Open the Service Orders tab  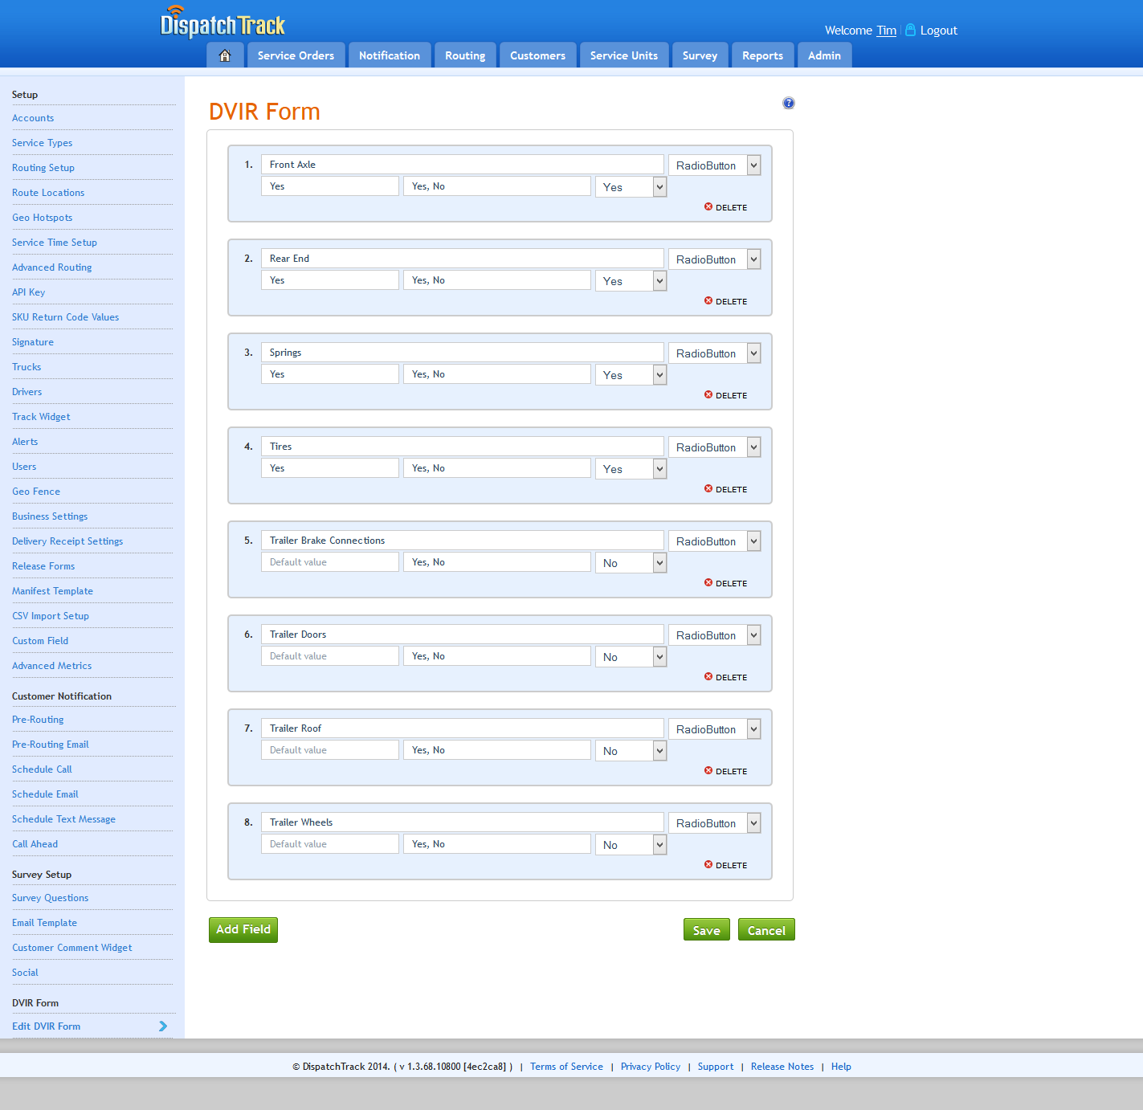click(x=296, y=55)
